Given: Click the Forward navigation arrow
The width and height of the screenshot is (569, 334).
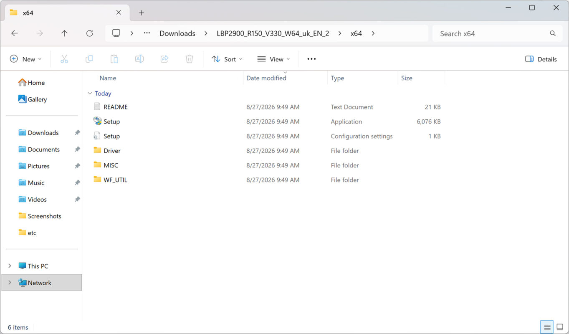Looking at the screenshot, I should [x=40, y=33].
